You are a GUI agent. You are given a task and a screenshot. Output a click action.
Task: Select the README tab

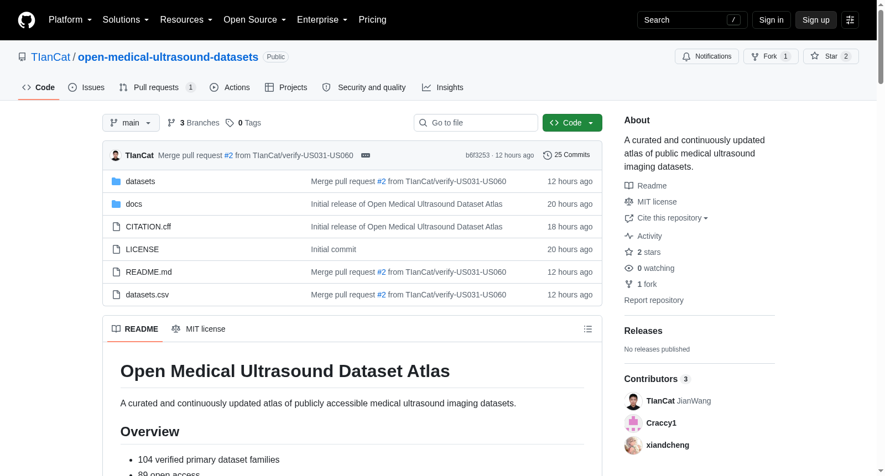(x=135, y=329)
